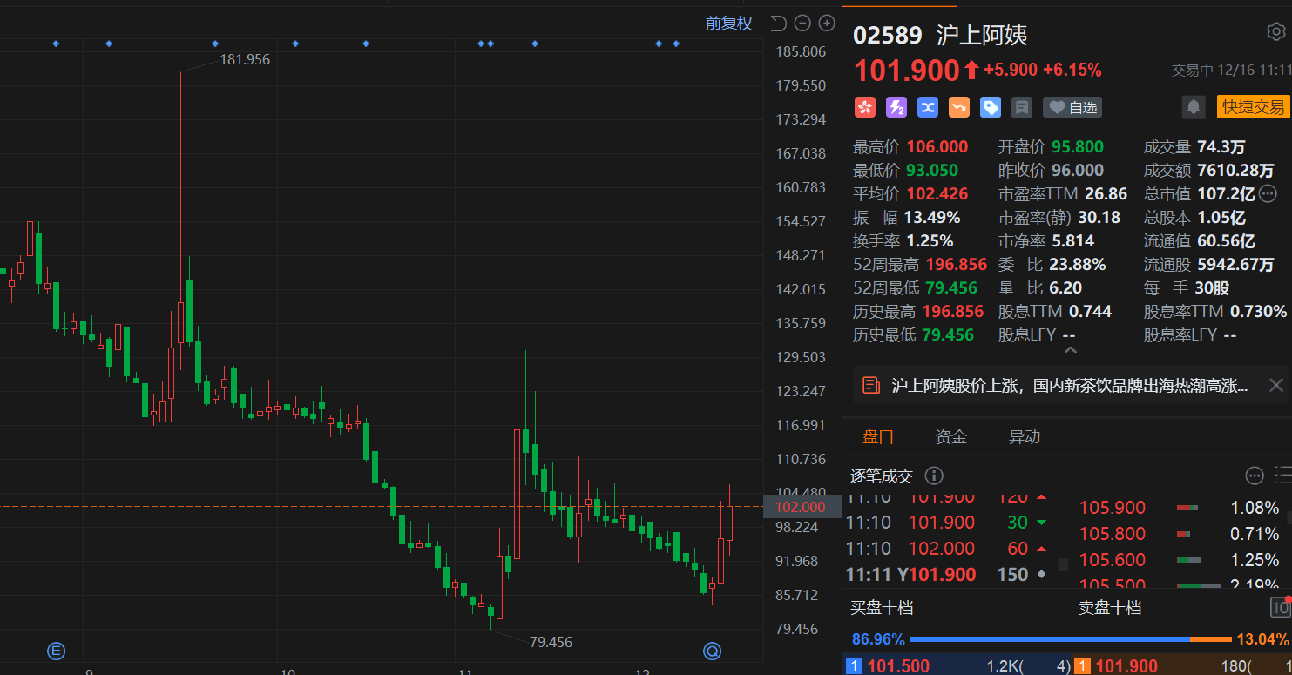Image resolution: width=1292 pixels, height=675 pixels.
Task: Switch to the 异动 tab
Action: (1025, 437)
